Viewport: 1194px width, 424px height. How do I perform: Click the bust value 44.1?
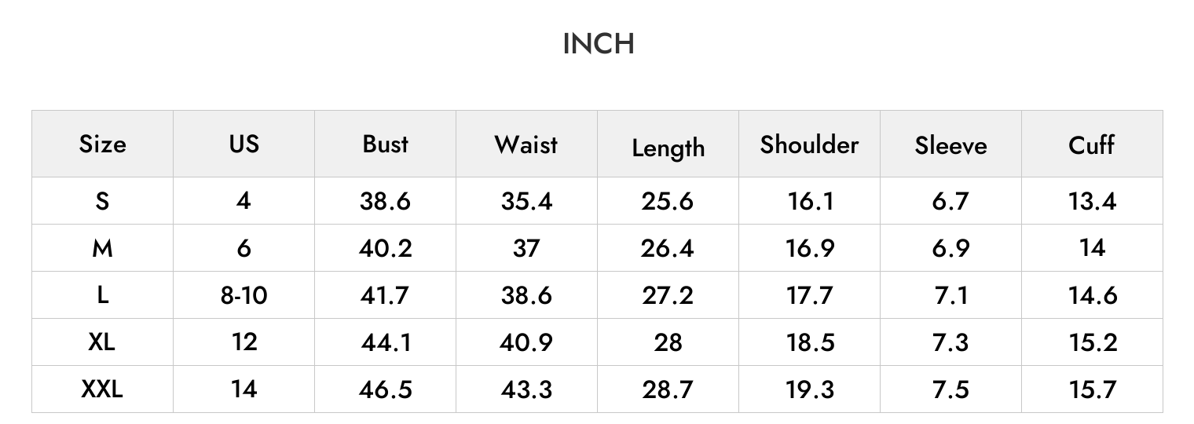coord(385,342)
